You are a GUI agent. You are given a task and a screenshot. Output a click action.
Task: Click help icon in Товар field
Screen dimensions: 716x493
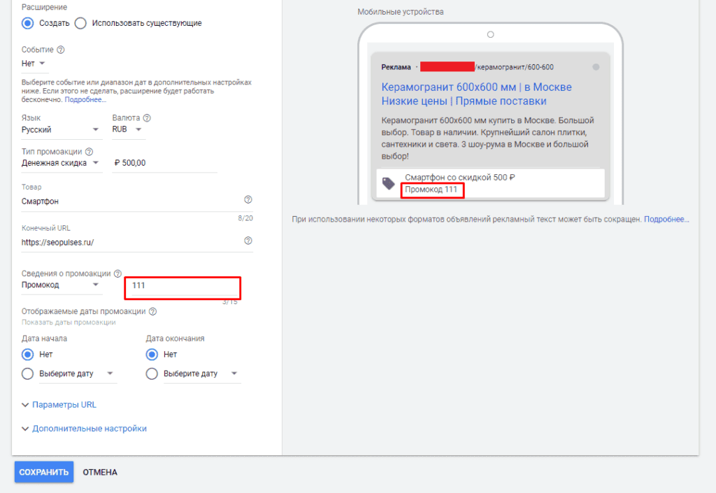tap(248, 199)
